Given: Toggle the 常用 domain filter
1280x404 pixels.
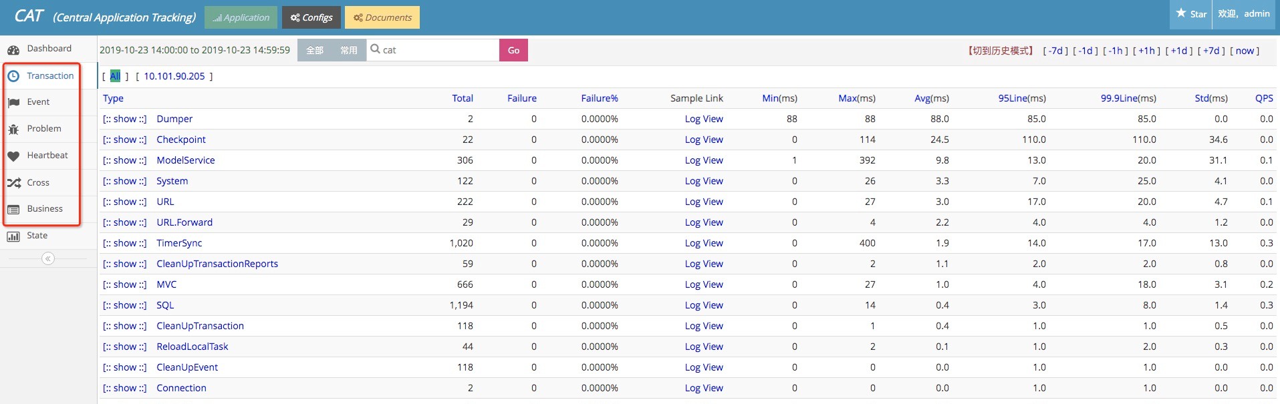Looking at the screenshot, I should pos(349,50).
